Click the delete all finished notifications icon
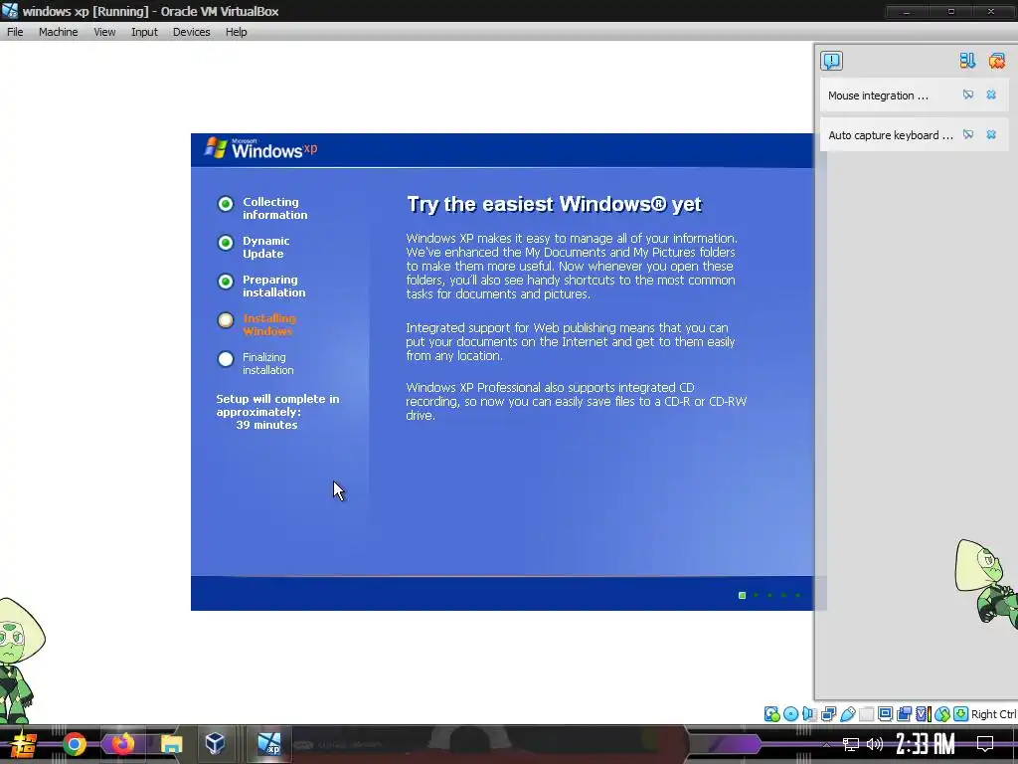The width and height of the screenshot is (1018, 764). 996,61
